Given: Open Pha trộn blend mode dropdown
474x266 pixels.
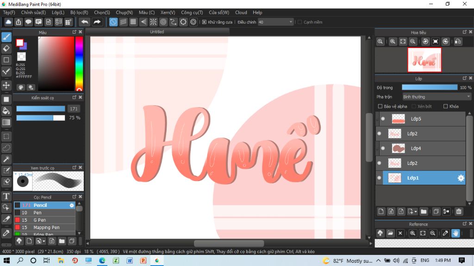Looking at the screenshot, I should [x=437, y=97].
